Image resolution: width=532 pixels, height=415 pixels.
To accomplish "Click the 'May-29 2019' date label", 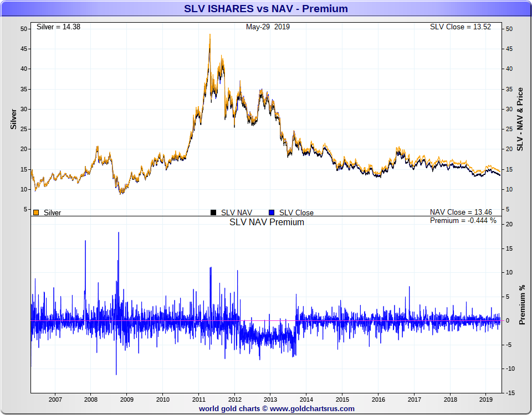I will tap(268, 27).
